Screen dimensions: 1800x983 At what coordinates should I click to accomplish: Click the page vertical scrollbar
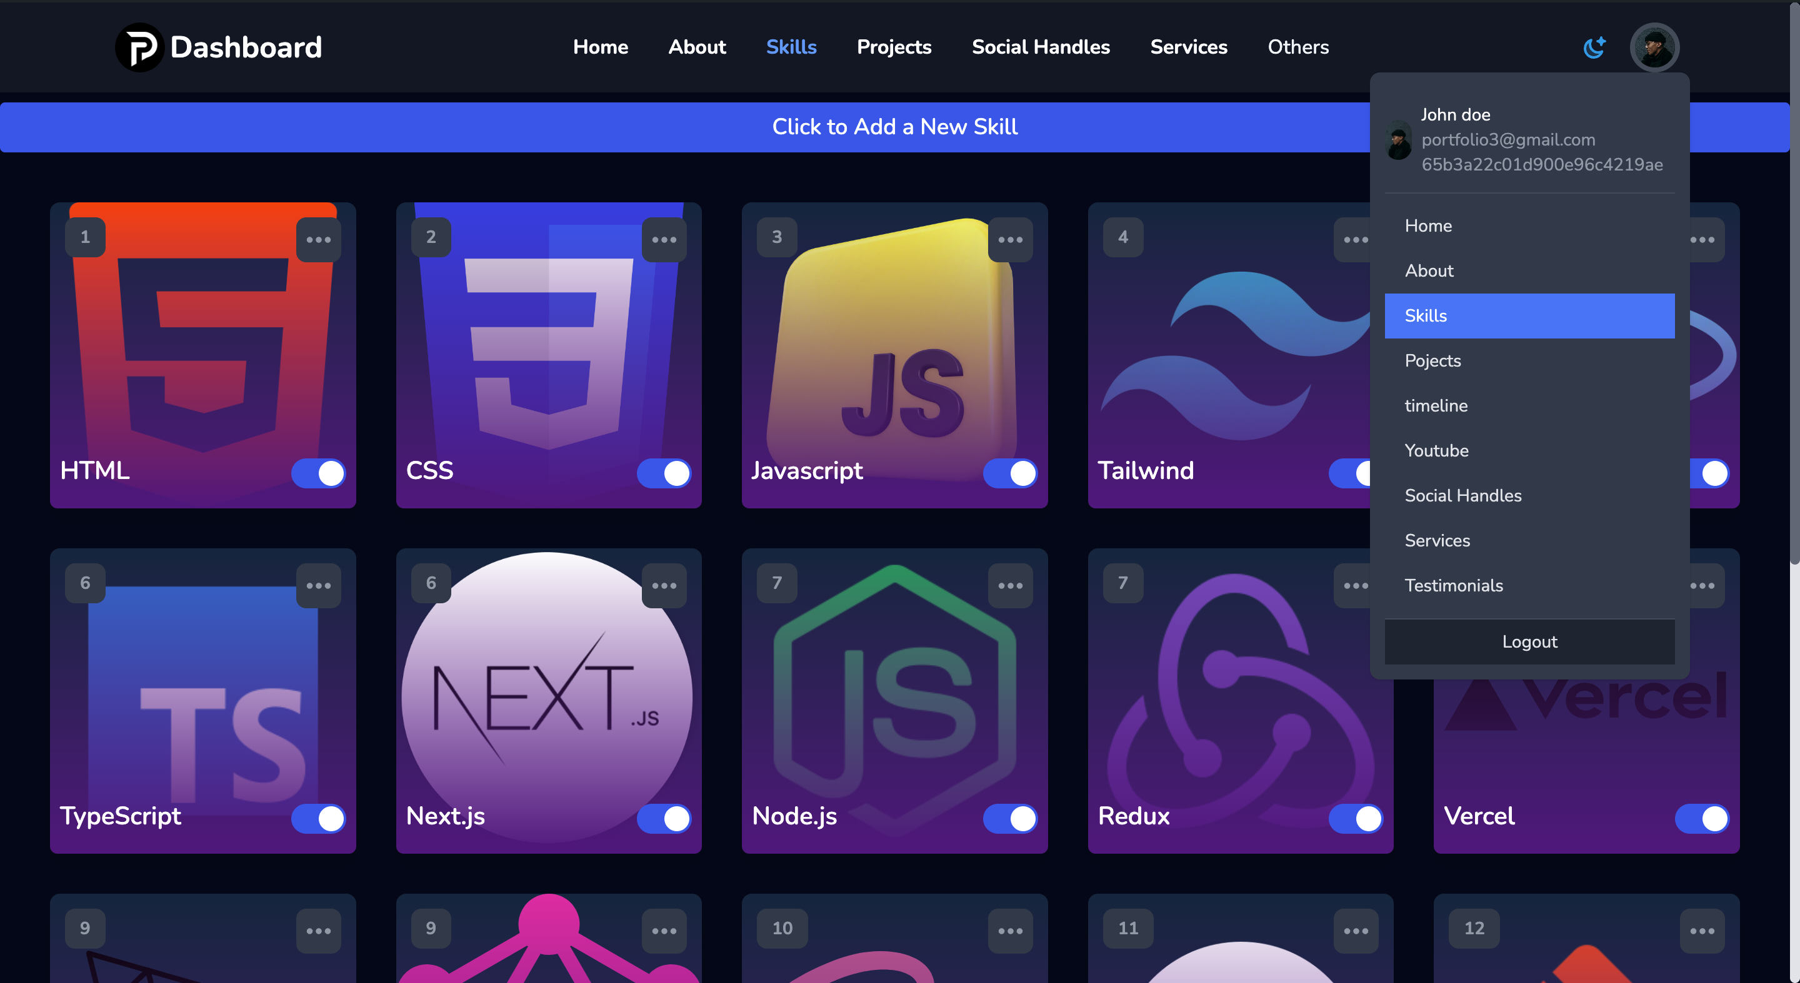pyautogui.click(x=1794, y=282)
